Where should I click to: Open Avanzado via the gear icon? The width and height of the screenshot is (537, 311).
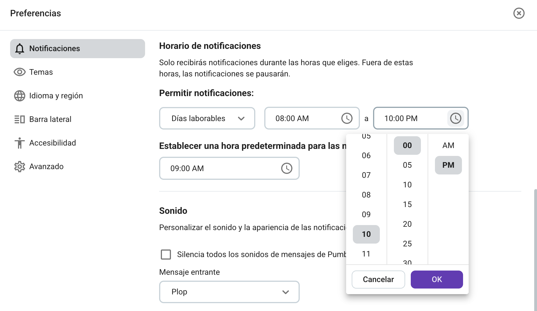pyautogui.click(x=19, y=166)
